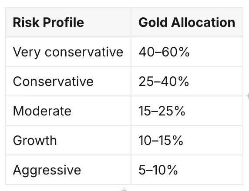Click the 10–15% allocation cell
Screen dimensions: 249x191
[187, 140]
